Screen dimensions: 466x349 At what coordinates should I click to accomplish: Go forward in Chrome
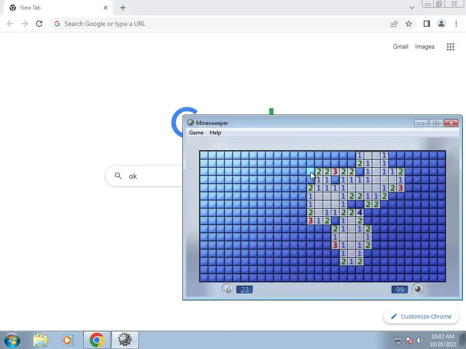(25, 24)
